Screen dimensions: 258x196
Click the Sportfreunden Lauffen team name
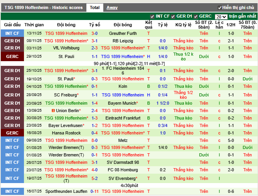click(66, 191)
